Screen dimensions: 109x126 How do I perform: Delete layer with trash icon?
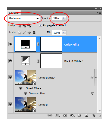94,115
